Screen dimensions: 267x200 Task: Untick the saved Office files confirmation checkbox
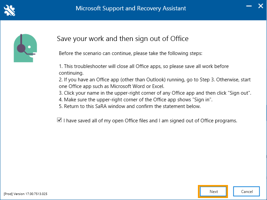coord(59,120)
